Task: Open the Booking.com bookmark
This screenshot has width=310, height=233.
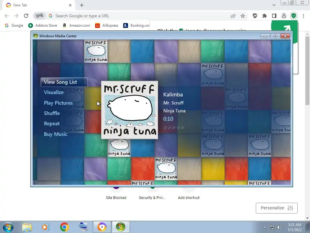Action: [x=137, y=25]
